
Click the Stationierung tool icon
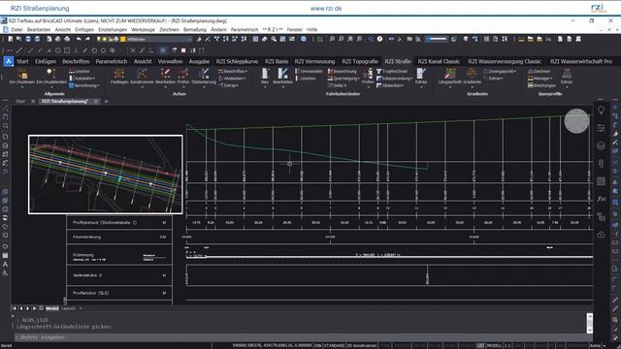coord(204,74)
